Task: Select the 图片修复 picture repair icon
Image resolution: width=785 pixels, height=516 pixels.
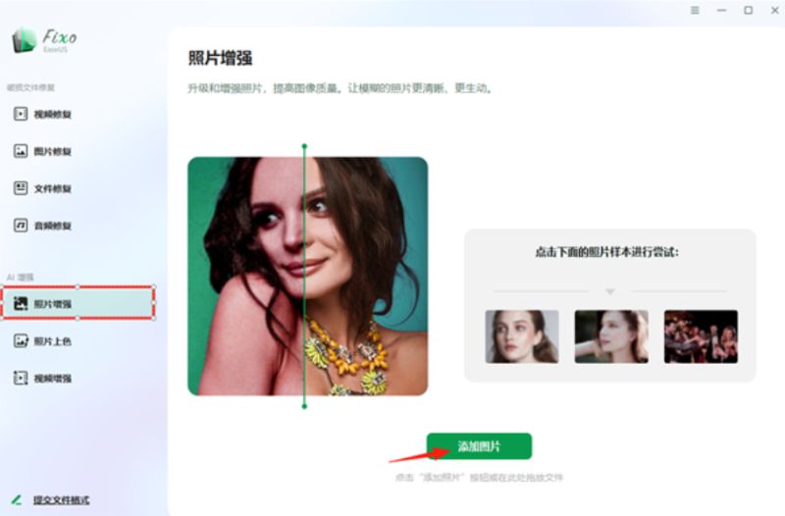Action: 21,151
